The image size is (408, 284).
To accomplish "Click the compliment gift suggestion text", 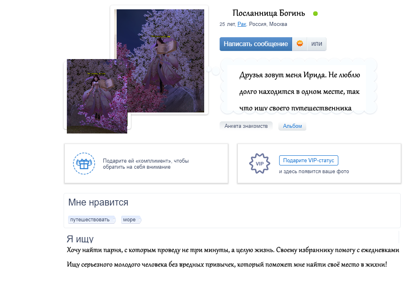I will click(x=145, y=164).
